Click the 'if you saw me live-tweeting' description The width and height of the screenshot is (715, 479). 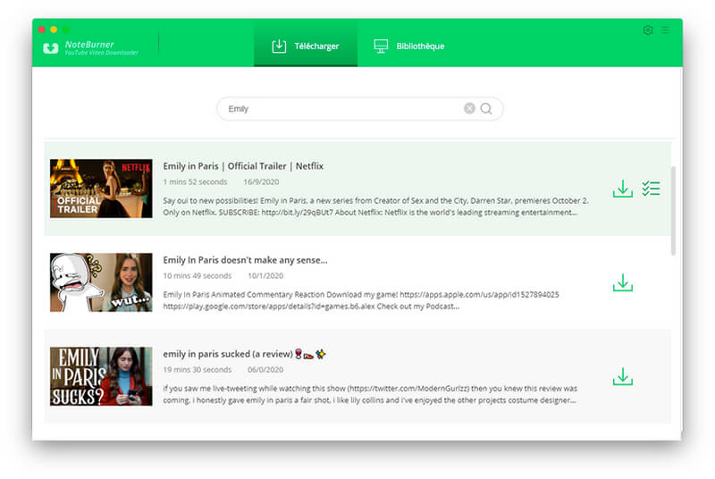point(370,394)
